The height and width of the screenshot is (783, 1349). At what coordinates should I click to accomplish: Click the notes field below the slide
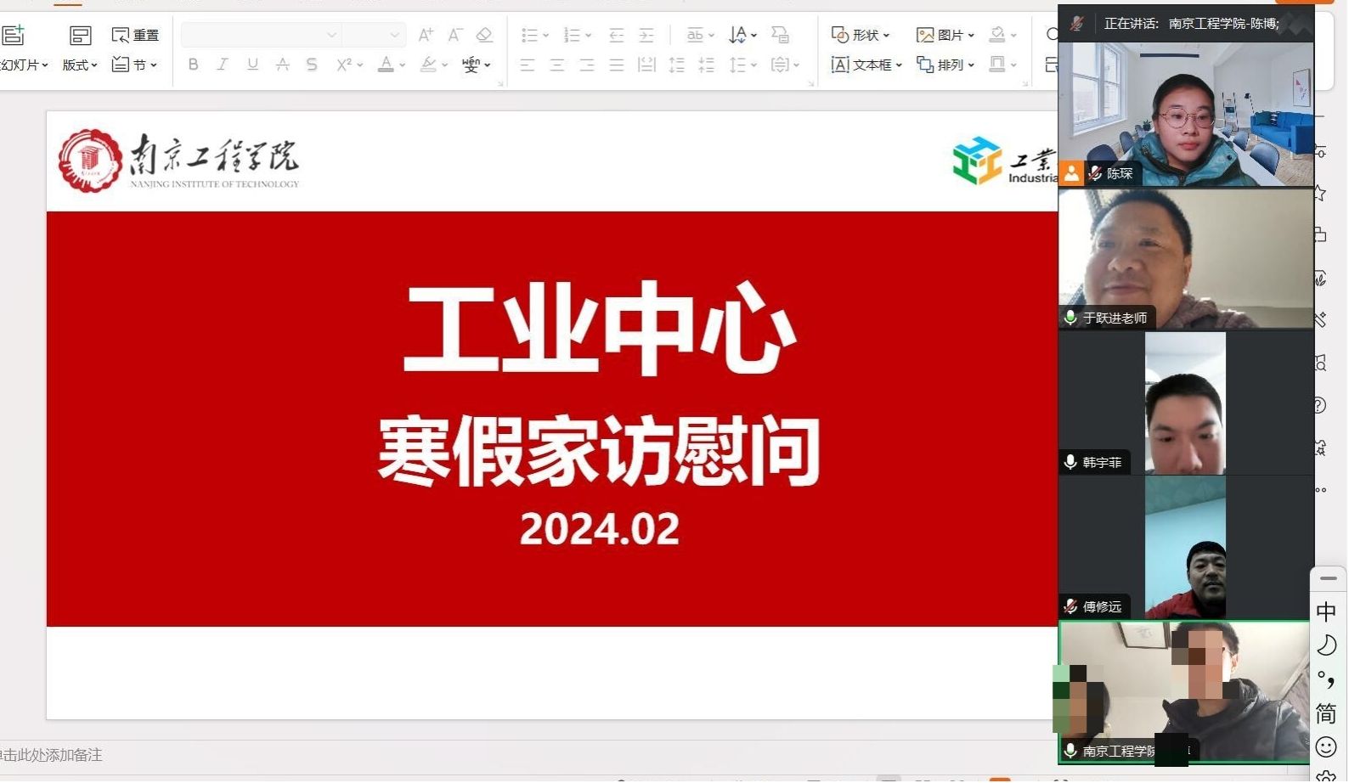[x=340, y=755]
